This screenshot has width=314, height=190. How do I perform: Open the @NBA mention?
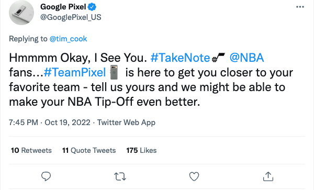click(246, 58)
